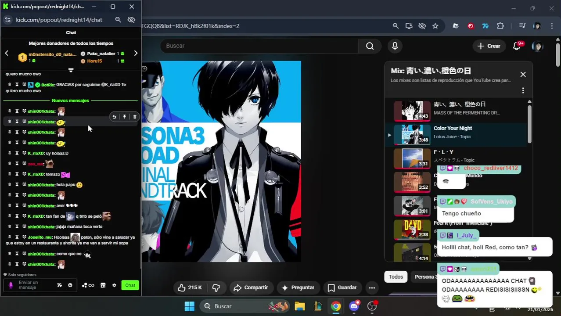This screenshot has height=316, width=561.
Task: Click 'Compartir' share button
Action: [x=251, y=287]
